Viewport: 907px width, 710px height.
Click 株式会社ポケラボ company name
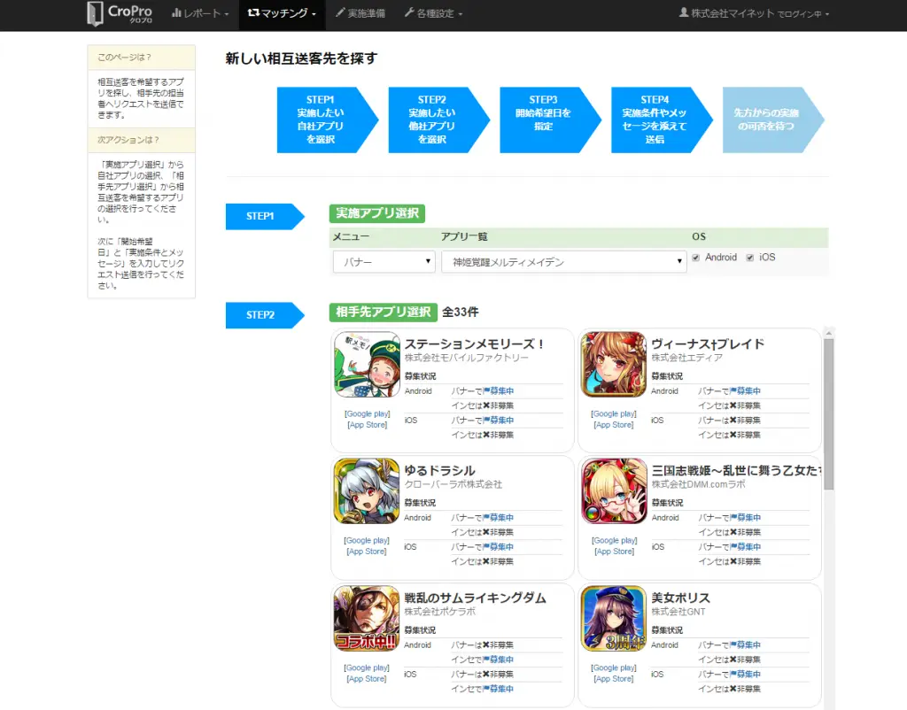pos(439,612)
